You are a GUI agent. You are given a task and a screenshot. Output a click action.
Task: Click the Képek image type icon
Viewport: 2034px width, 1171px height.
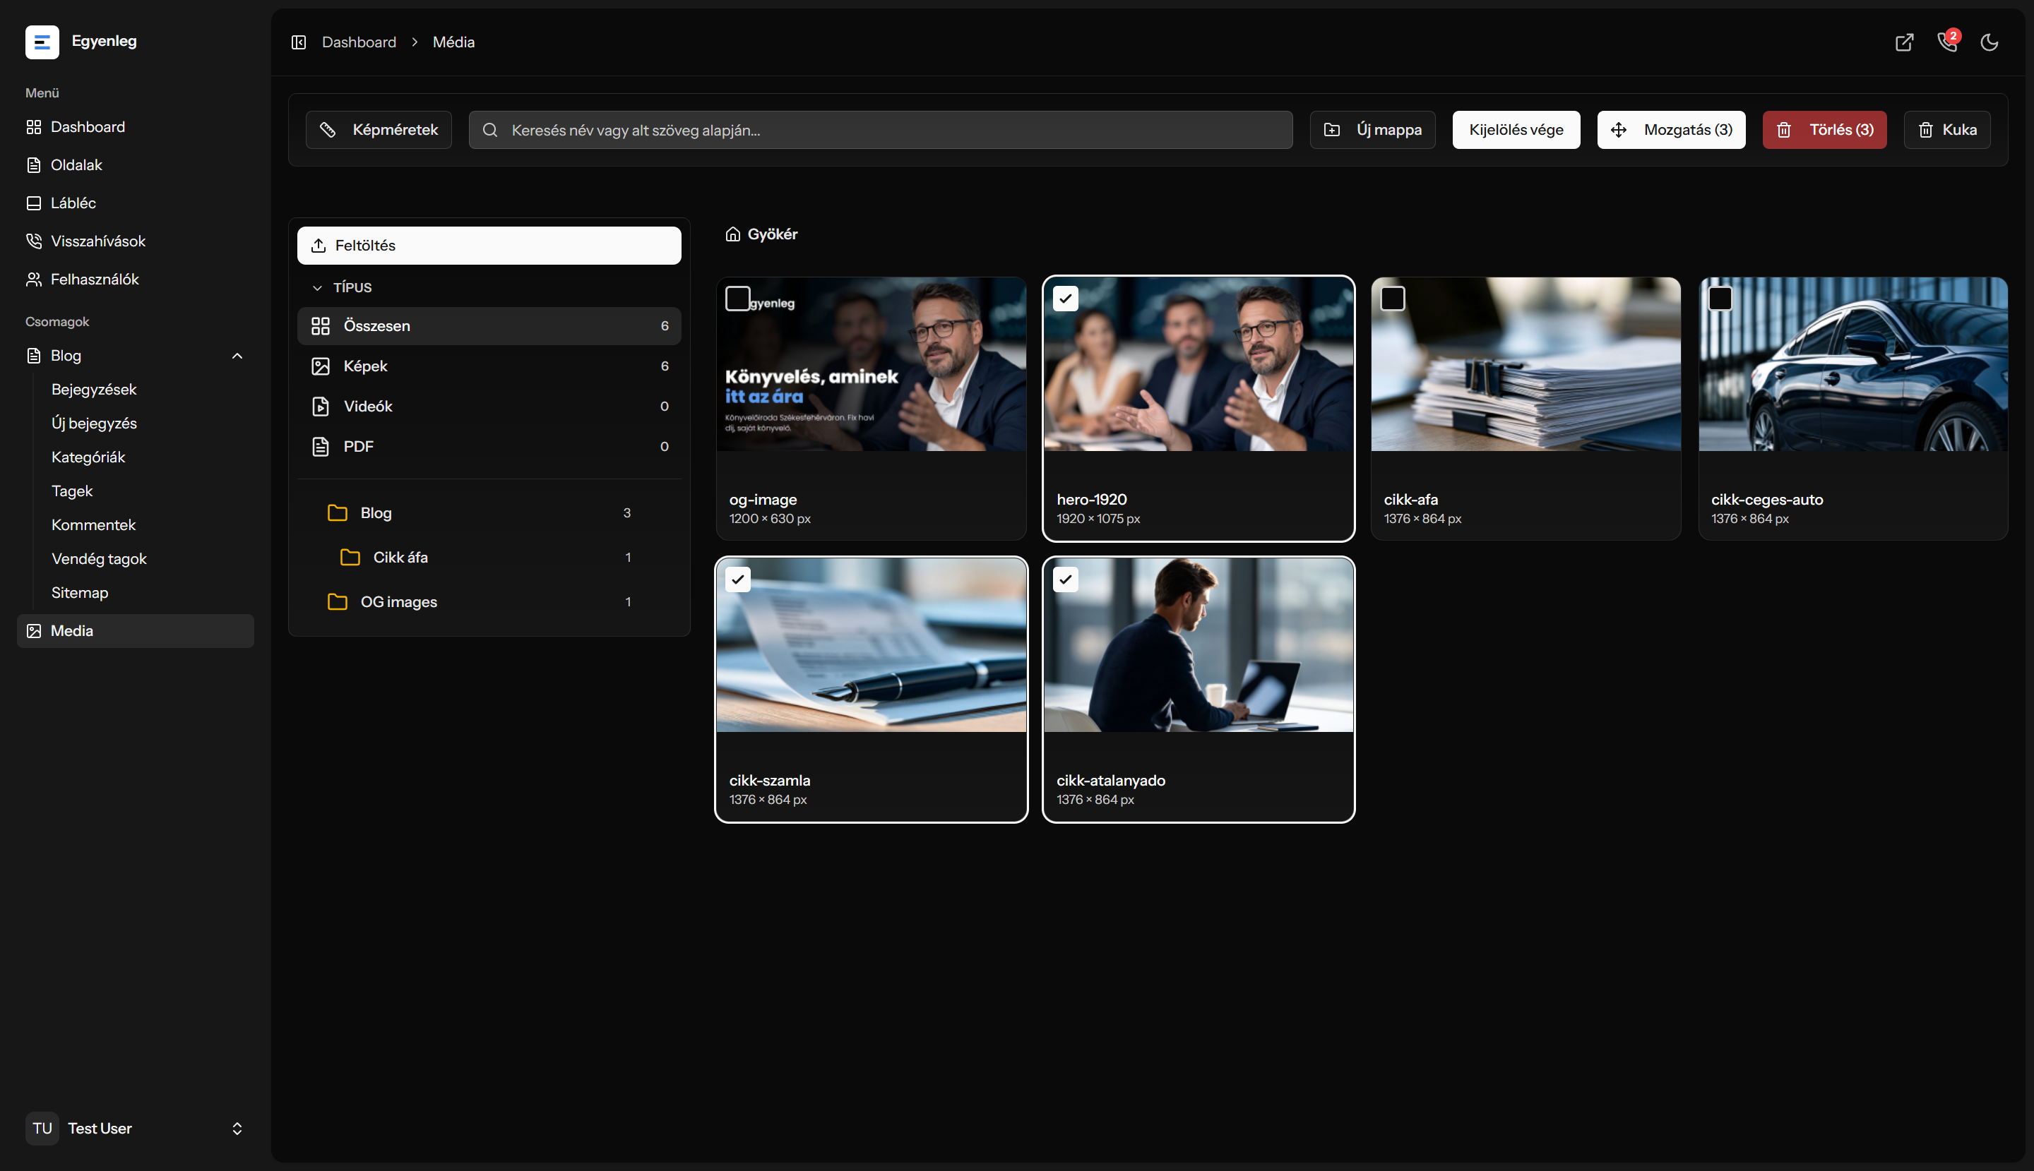click(x=320, y=366)
